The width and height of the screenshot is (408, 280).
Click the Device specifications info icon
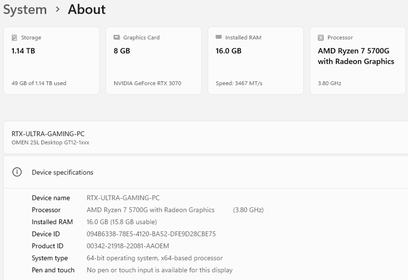coord(17,172)
